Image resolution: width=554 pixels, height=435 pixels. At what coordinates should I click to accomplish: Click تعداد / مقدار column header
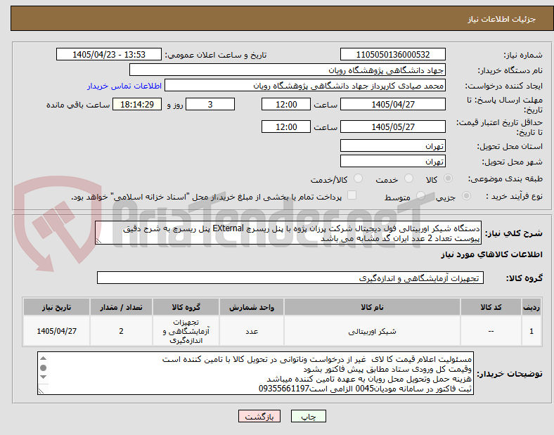coord(121,307)
